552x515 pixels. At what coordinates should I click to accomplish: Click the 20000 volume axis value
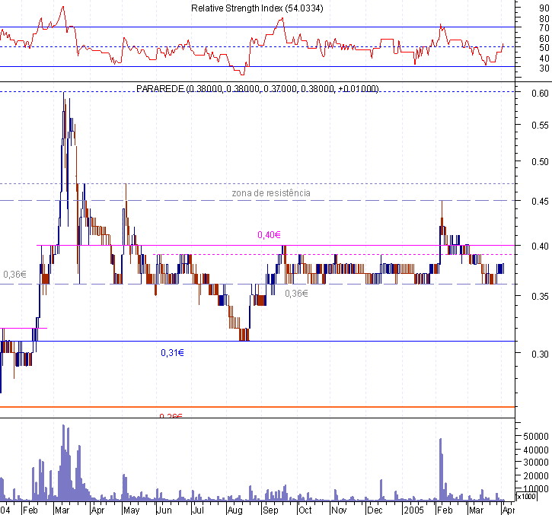(536, 476)
